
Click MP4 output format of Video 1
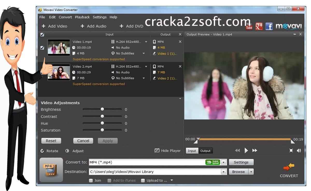pos(158,42)
